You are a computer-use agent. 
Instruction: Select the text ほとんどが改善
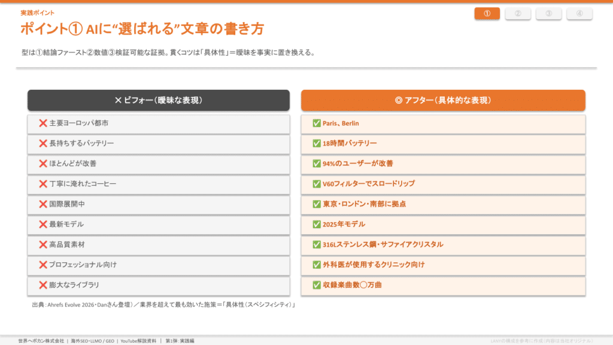(72, 164)
